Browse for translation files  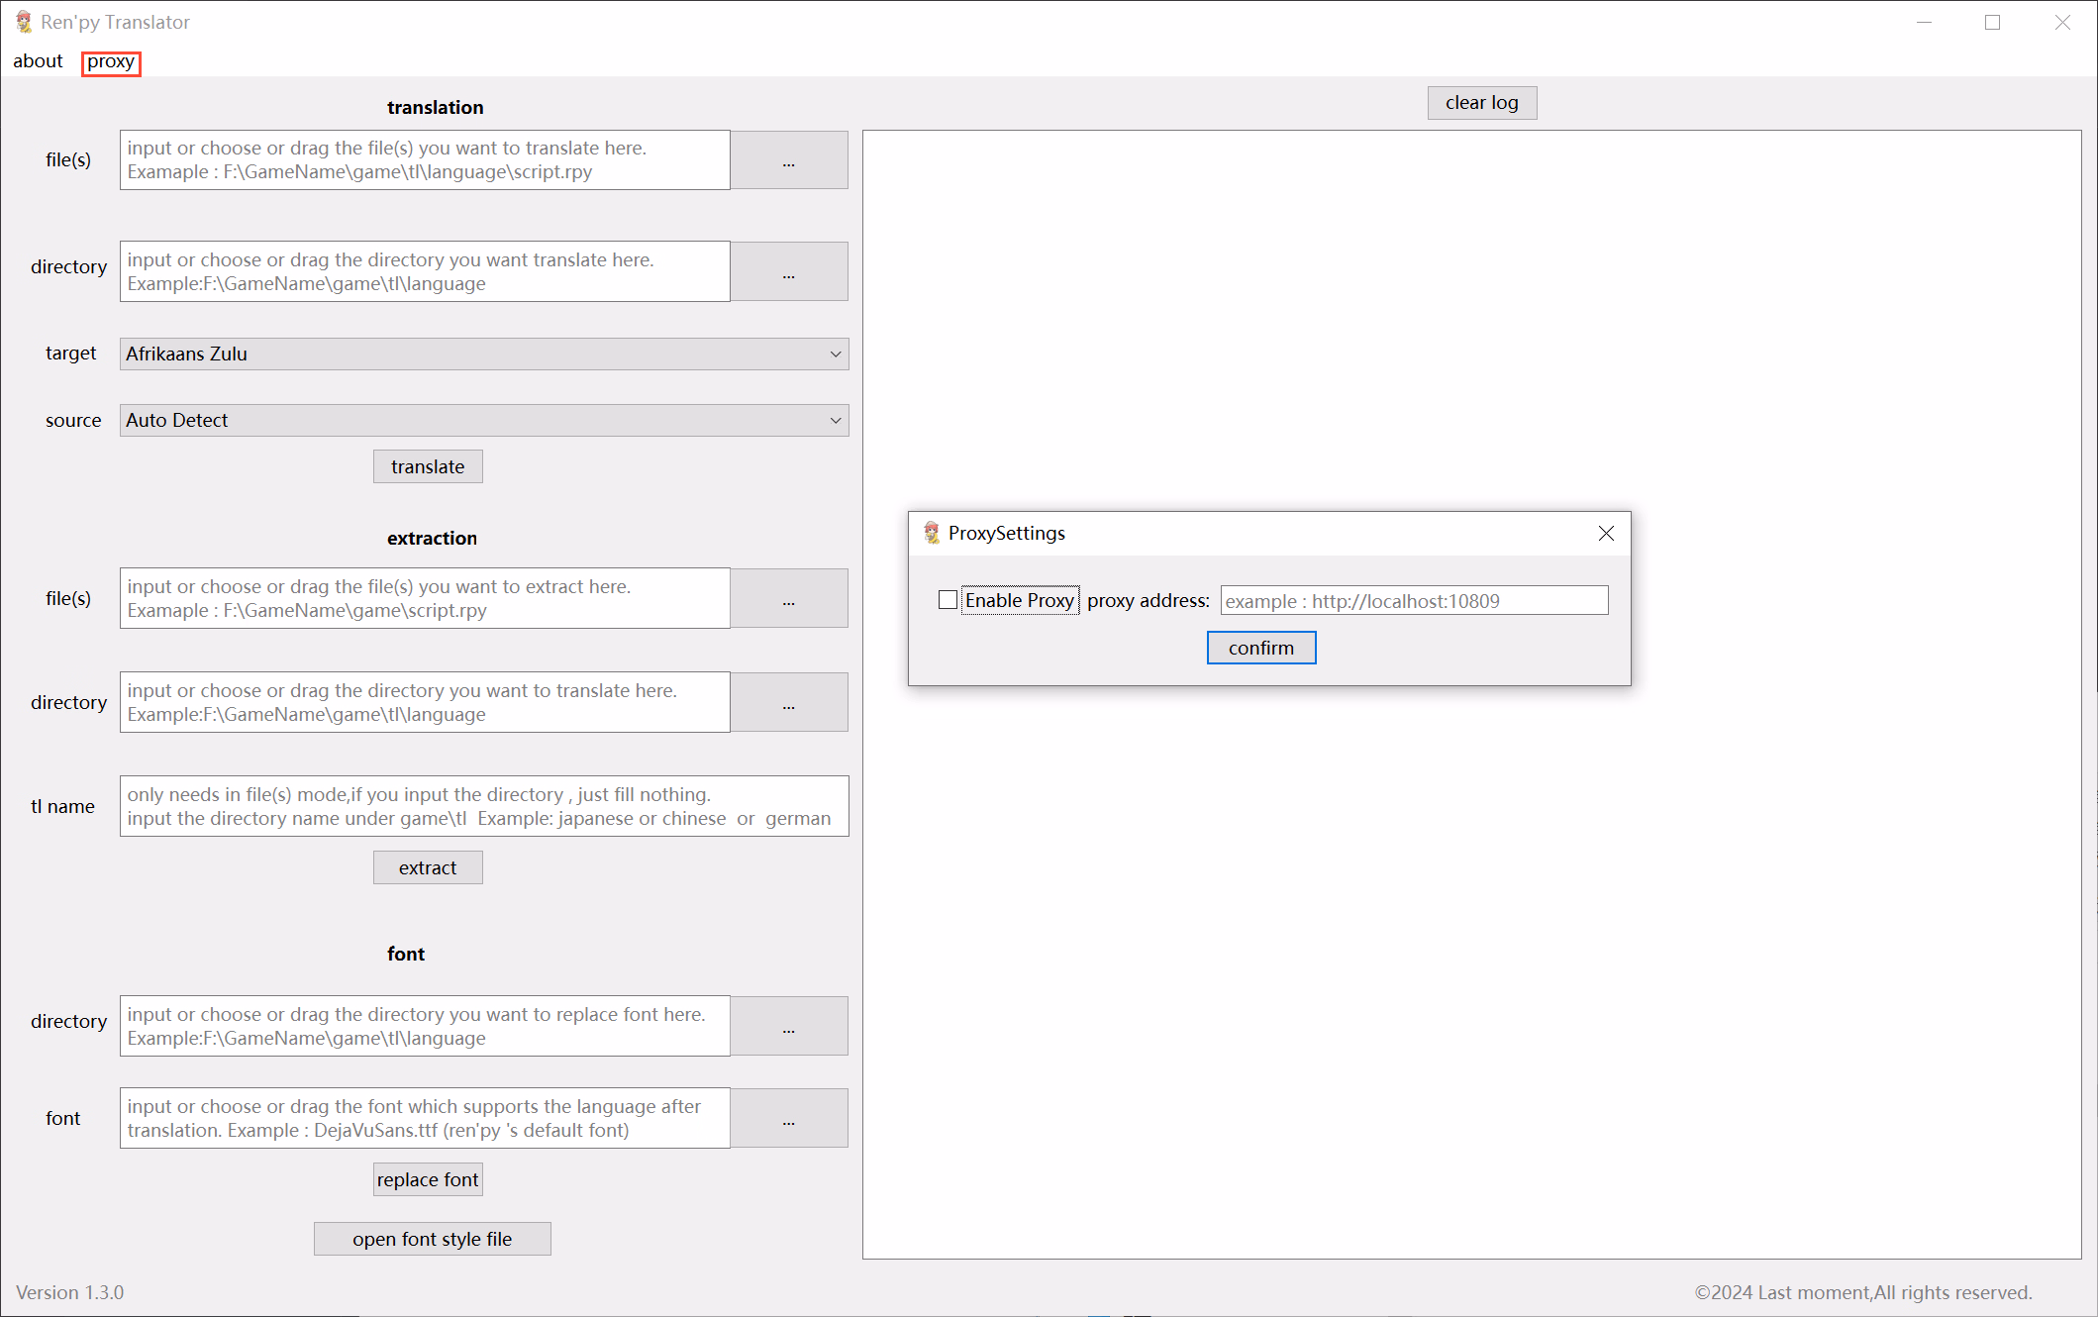(x=788, y=159)
